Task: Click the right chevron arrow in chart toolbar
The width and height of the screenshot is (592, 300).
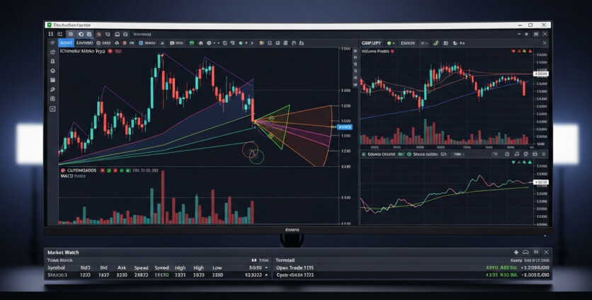Action: point(252,43)
